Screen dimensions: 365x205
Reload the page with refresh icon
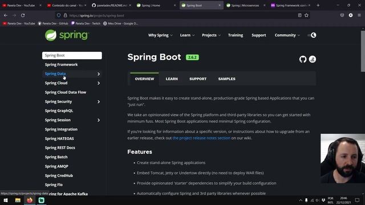(x=23, y=15)
